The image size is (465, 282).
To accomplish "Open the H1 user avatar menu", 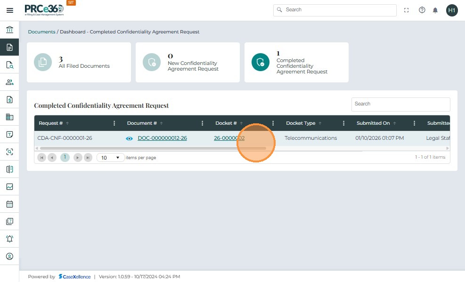I will tap(452, 10).
